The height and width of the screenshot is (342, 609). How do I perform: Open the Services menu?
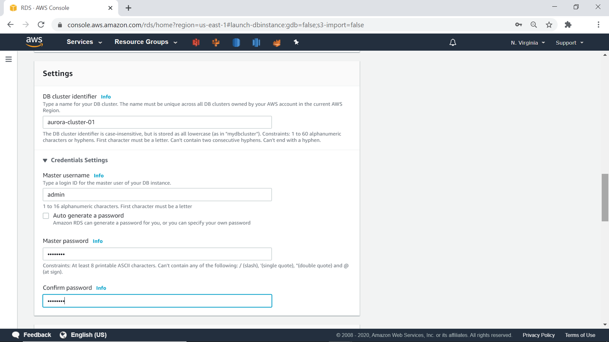pos(84,42)
